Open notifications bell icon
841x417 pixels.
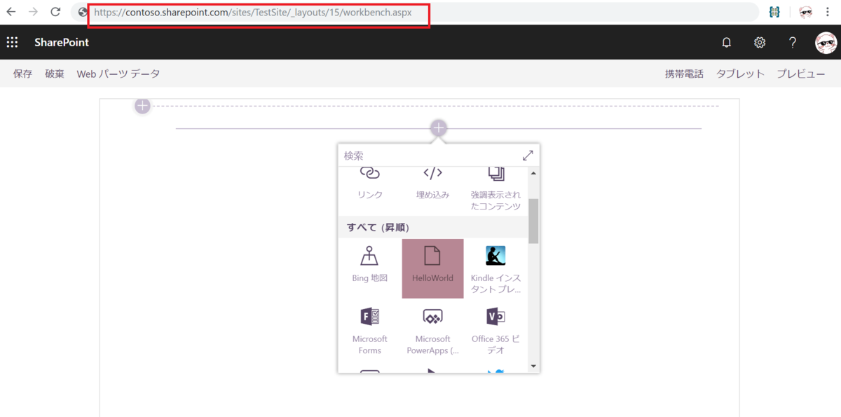[727, 43]
